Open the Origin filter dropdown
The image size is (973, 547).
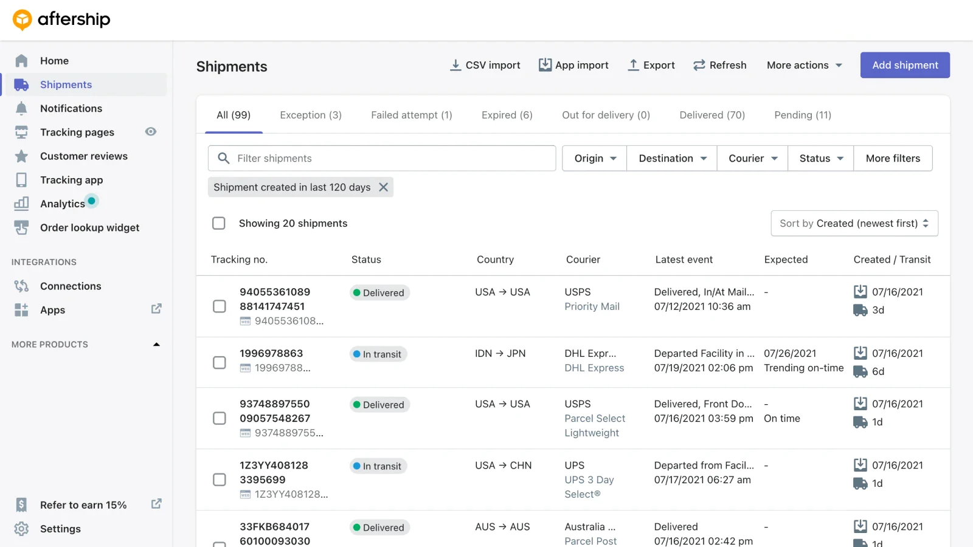[595, 158]
